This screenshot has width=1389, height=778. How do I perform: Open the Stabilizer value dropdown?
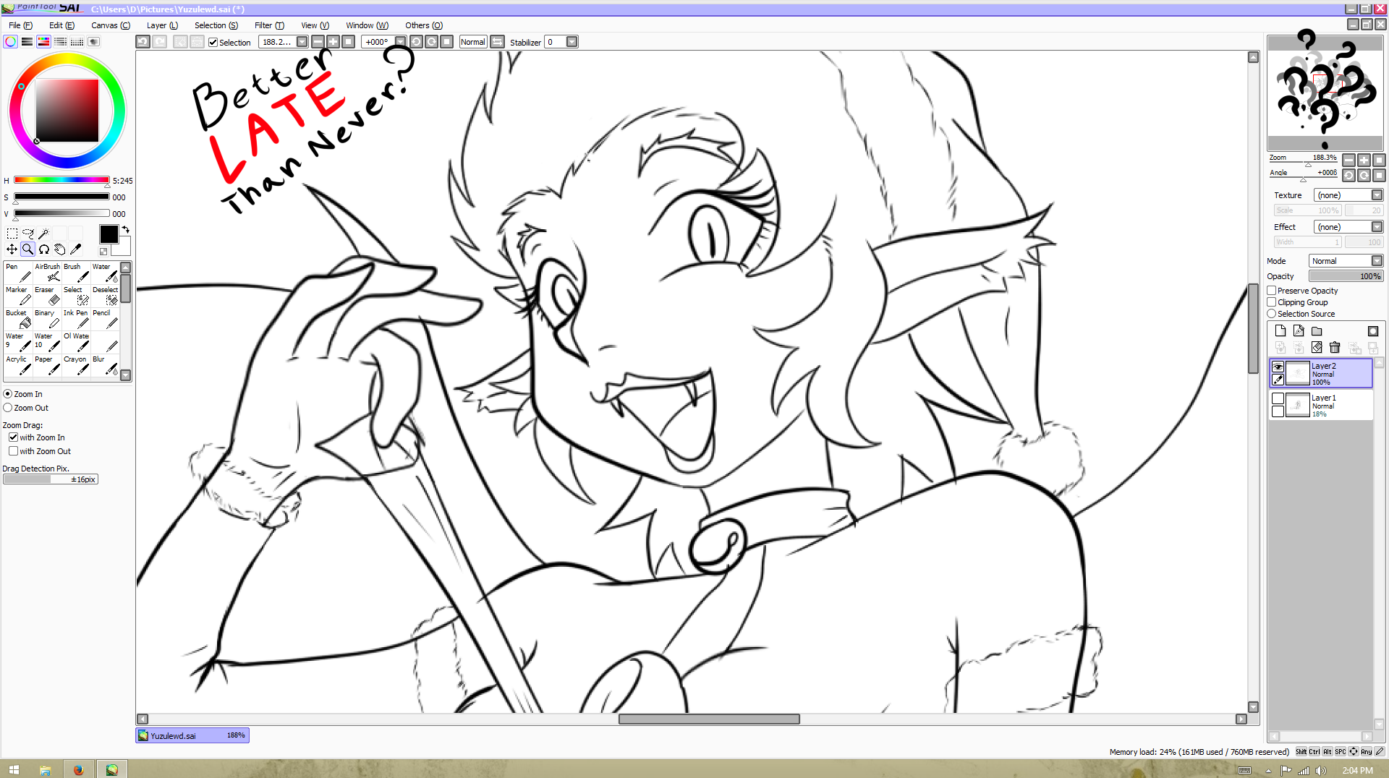click(x=572, y=42)
